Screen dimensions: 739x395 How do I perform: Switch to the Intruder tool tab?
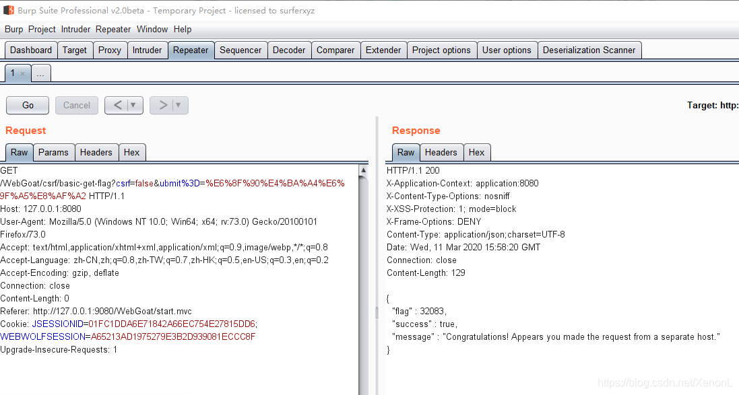coord(147,50)
